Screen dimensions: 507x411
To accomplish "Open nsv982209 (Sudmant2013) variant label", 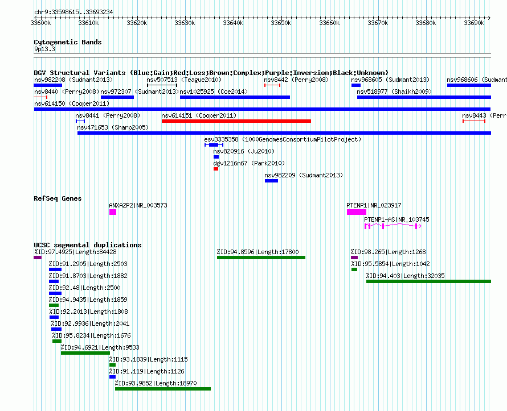I will point(304,175).
